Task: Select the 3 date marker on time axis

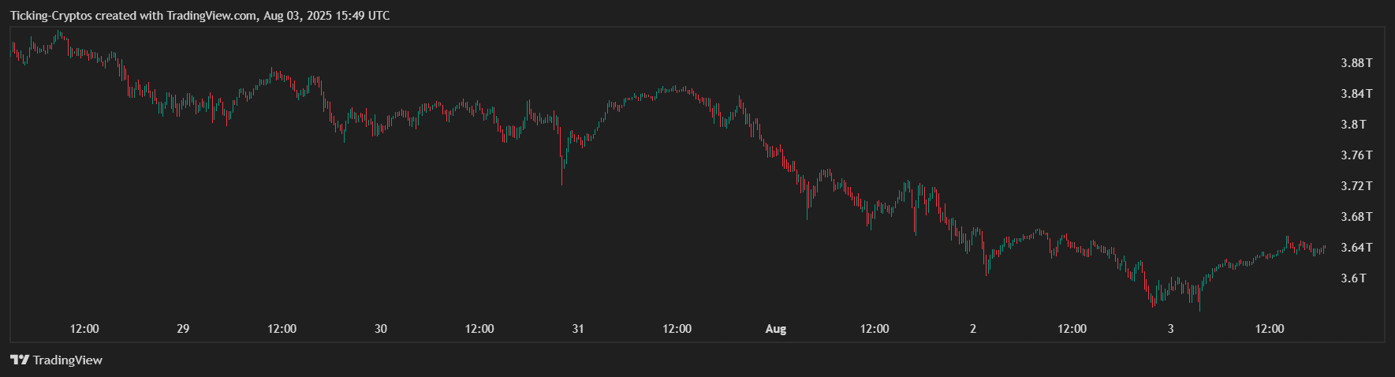Action: [x=1170, y=329]
